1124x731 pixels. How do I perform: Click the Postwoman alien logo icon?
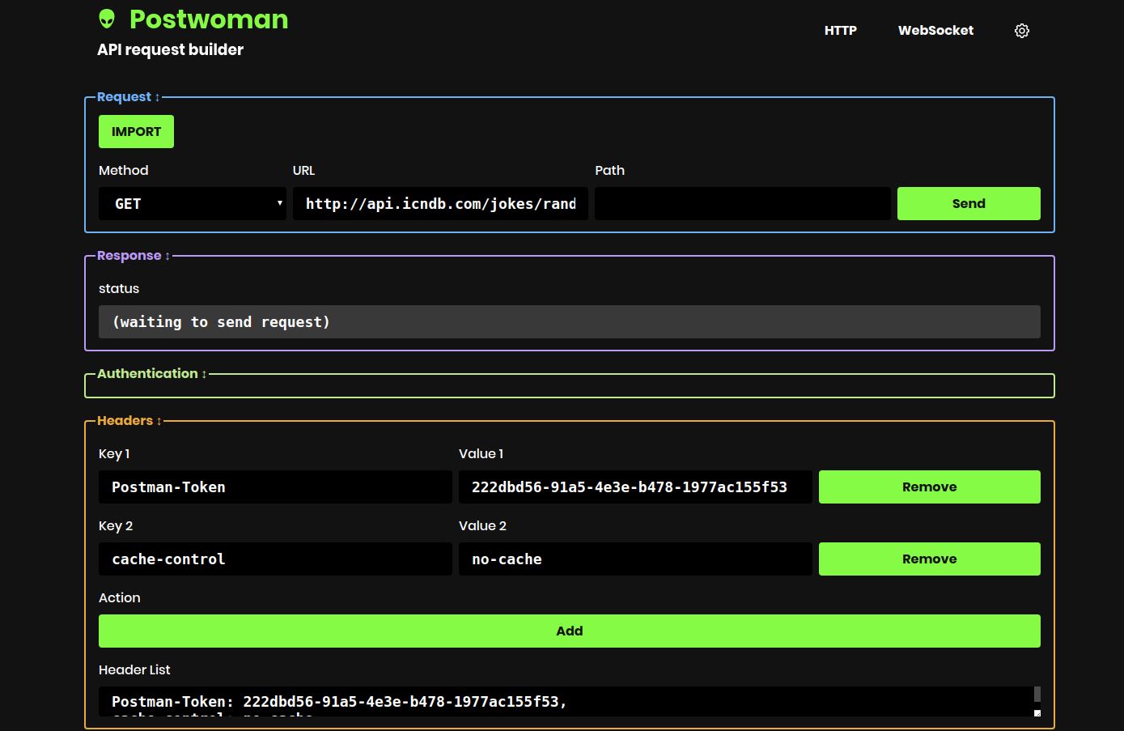(107, 19)
